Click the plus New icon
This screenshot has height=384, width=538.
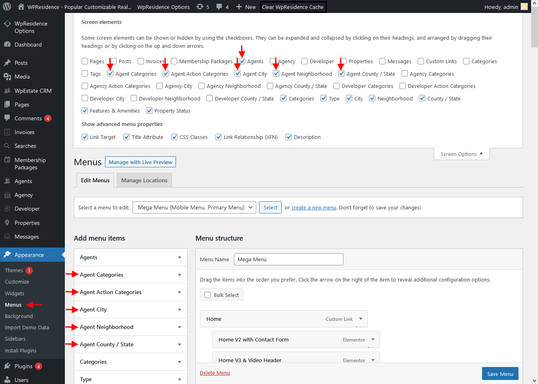(239, 7)
